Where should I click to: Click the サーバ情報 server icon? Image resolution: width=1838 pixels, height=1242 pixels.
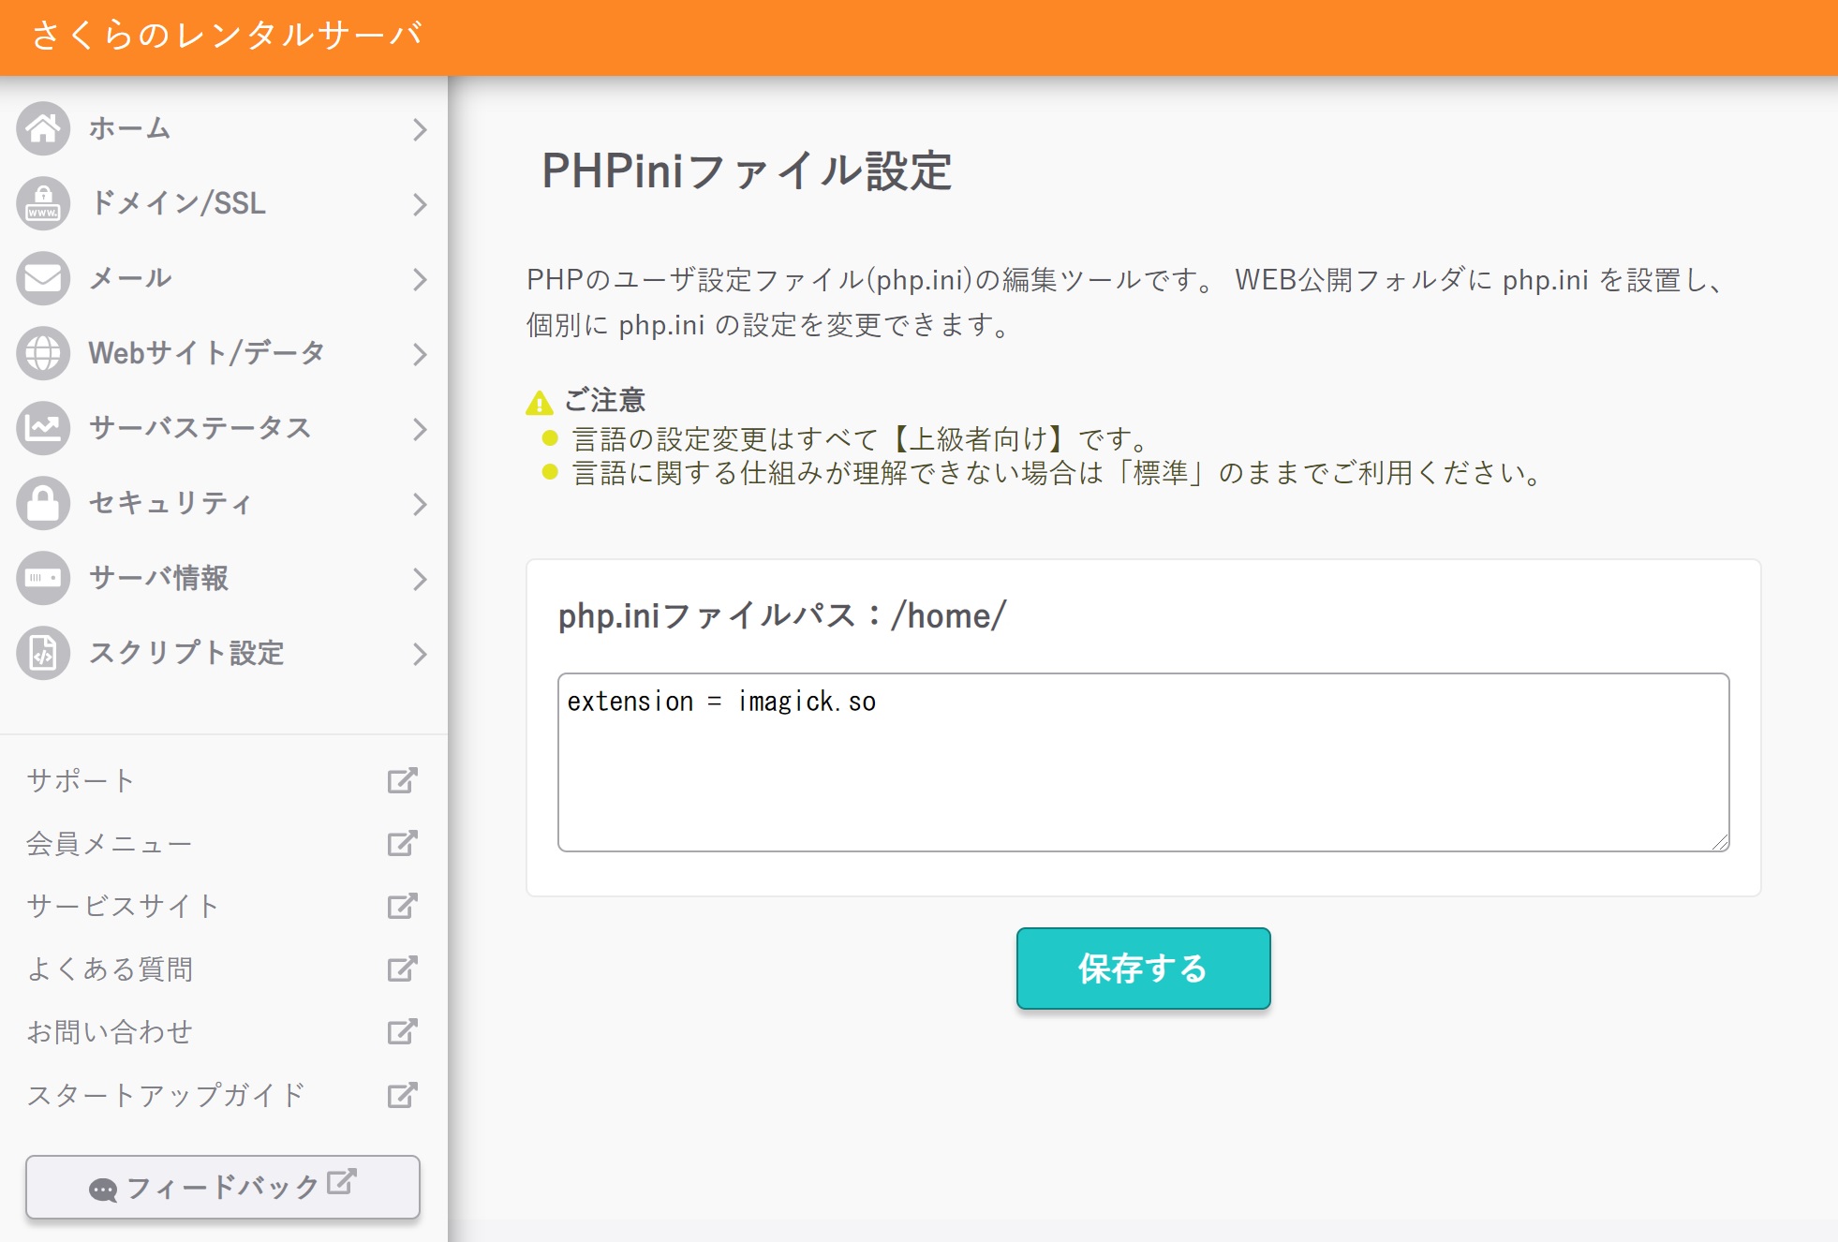43,578
